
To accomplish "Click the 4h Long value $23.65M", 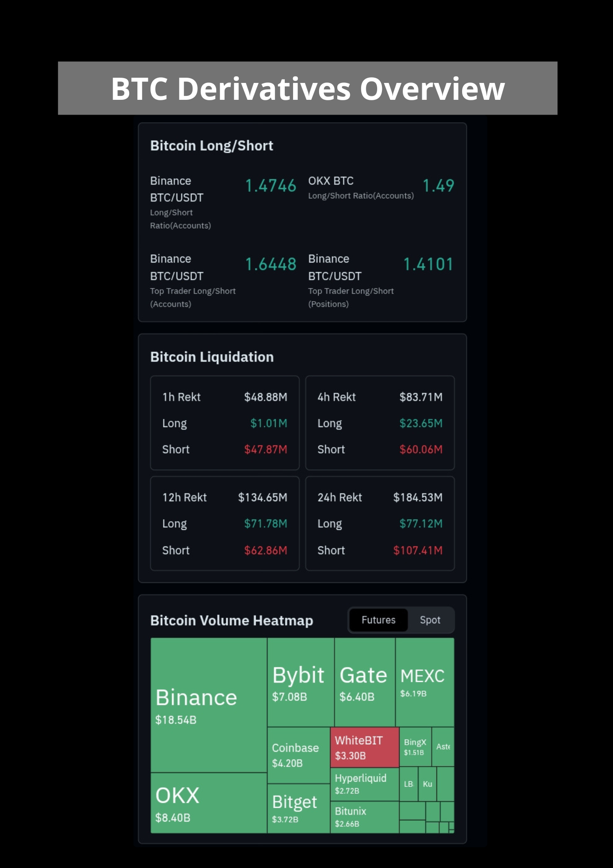I will [x=421, y=423].
